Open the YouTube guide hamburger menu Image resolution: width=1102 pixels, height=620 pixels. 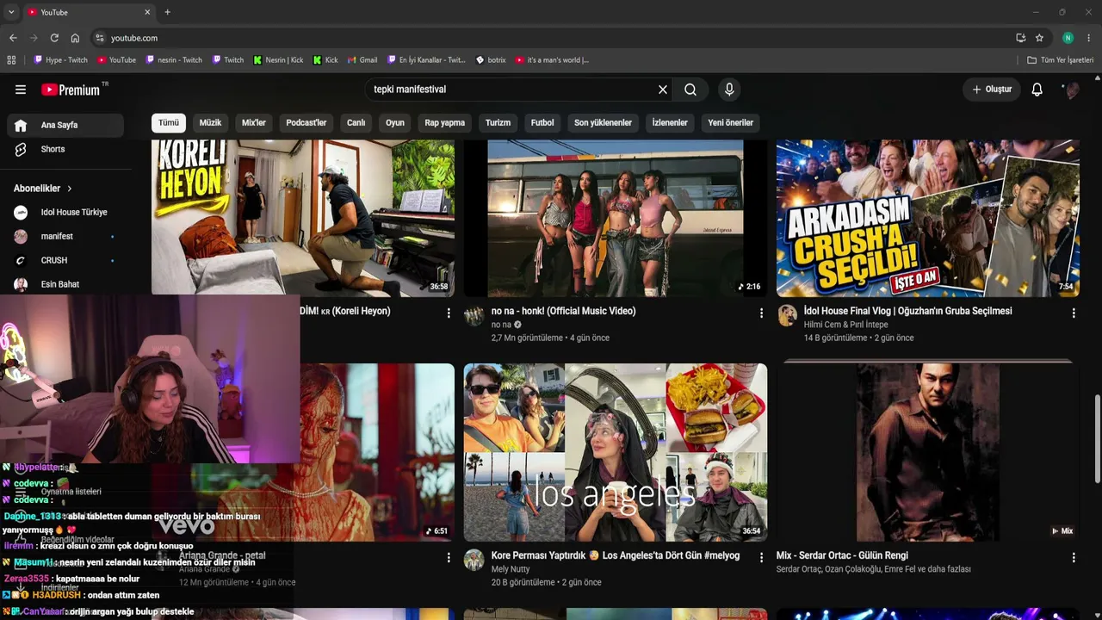(x=21, y=90)
